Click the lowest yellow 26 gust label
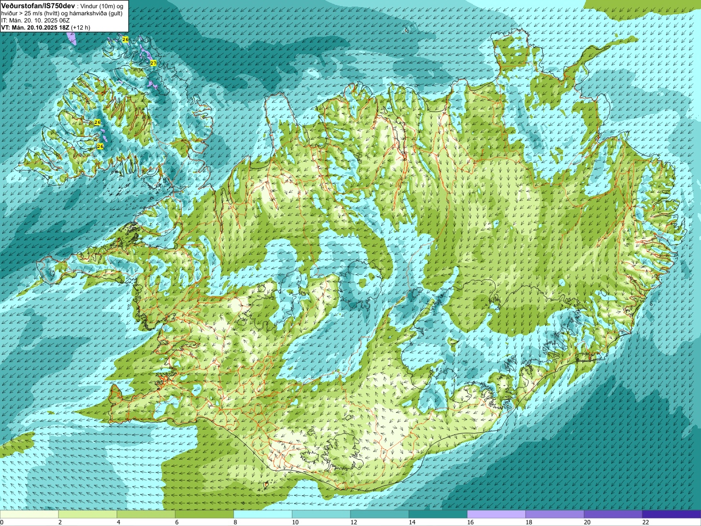701x526 pixels. pos(100,146)
